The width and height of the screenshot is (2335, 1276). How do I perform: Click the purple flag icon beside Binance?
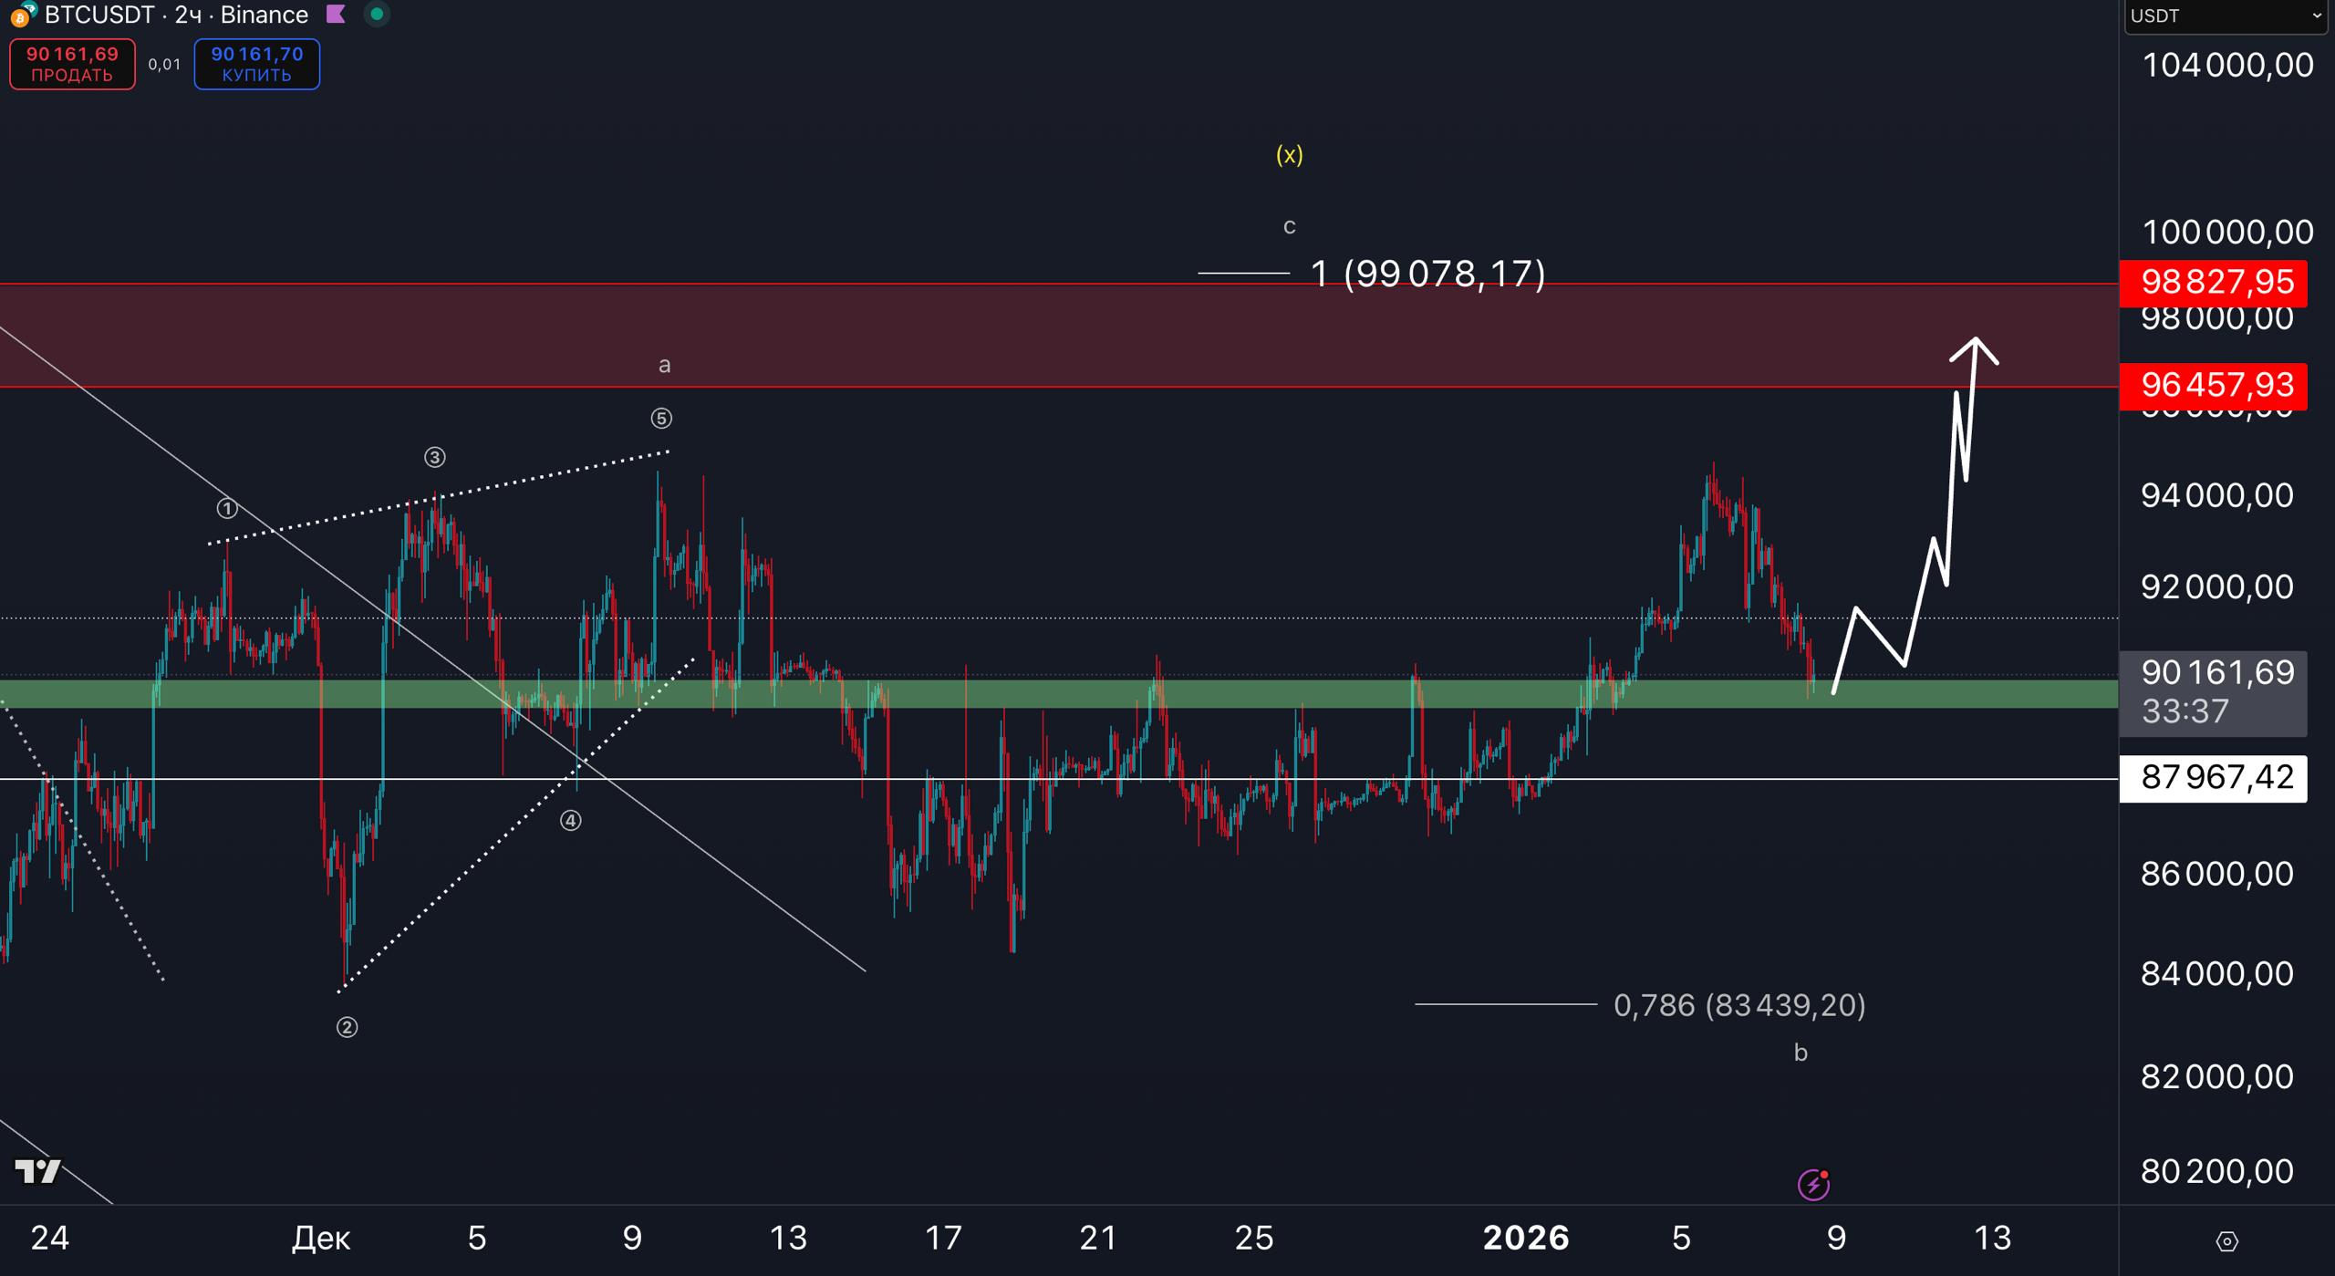click(x=336, y=15)
